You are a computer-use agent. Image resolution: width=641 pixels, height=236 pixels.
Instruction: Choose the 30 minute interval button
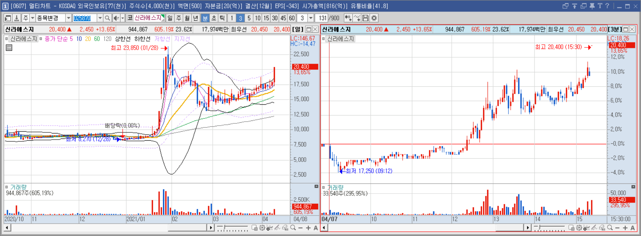(275, 18)
